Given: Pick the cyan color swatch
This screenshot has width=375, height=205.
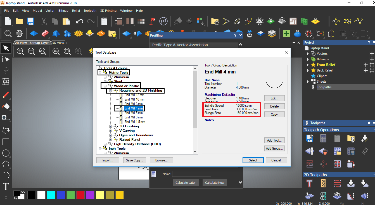Looking at the screenshot, I should click(51, 195).
